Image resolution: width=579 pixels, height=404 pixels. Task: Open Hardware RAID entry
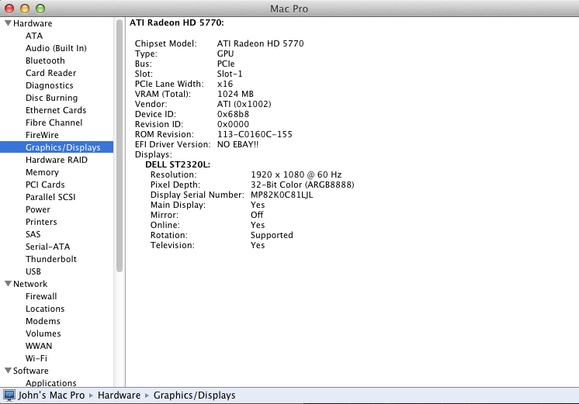coord(57,160)
